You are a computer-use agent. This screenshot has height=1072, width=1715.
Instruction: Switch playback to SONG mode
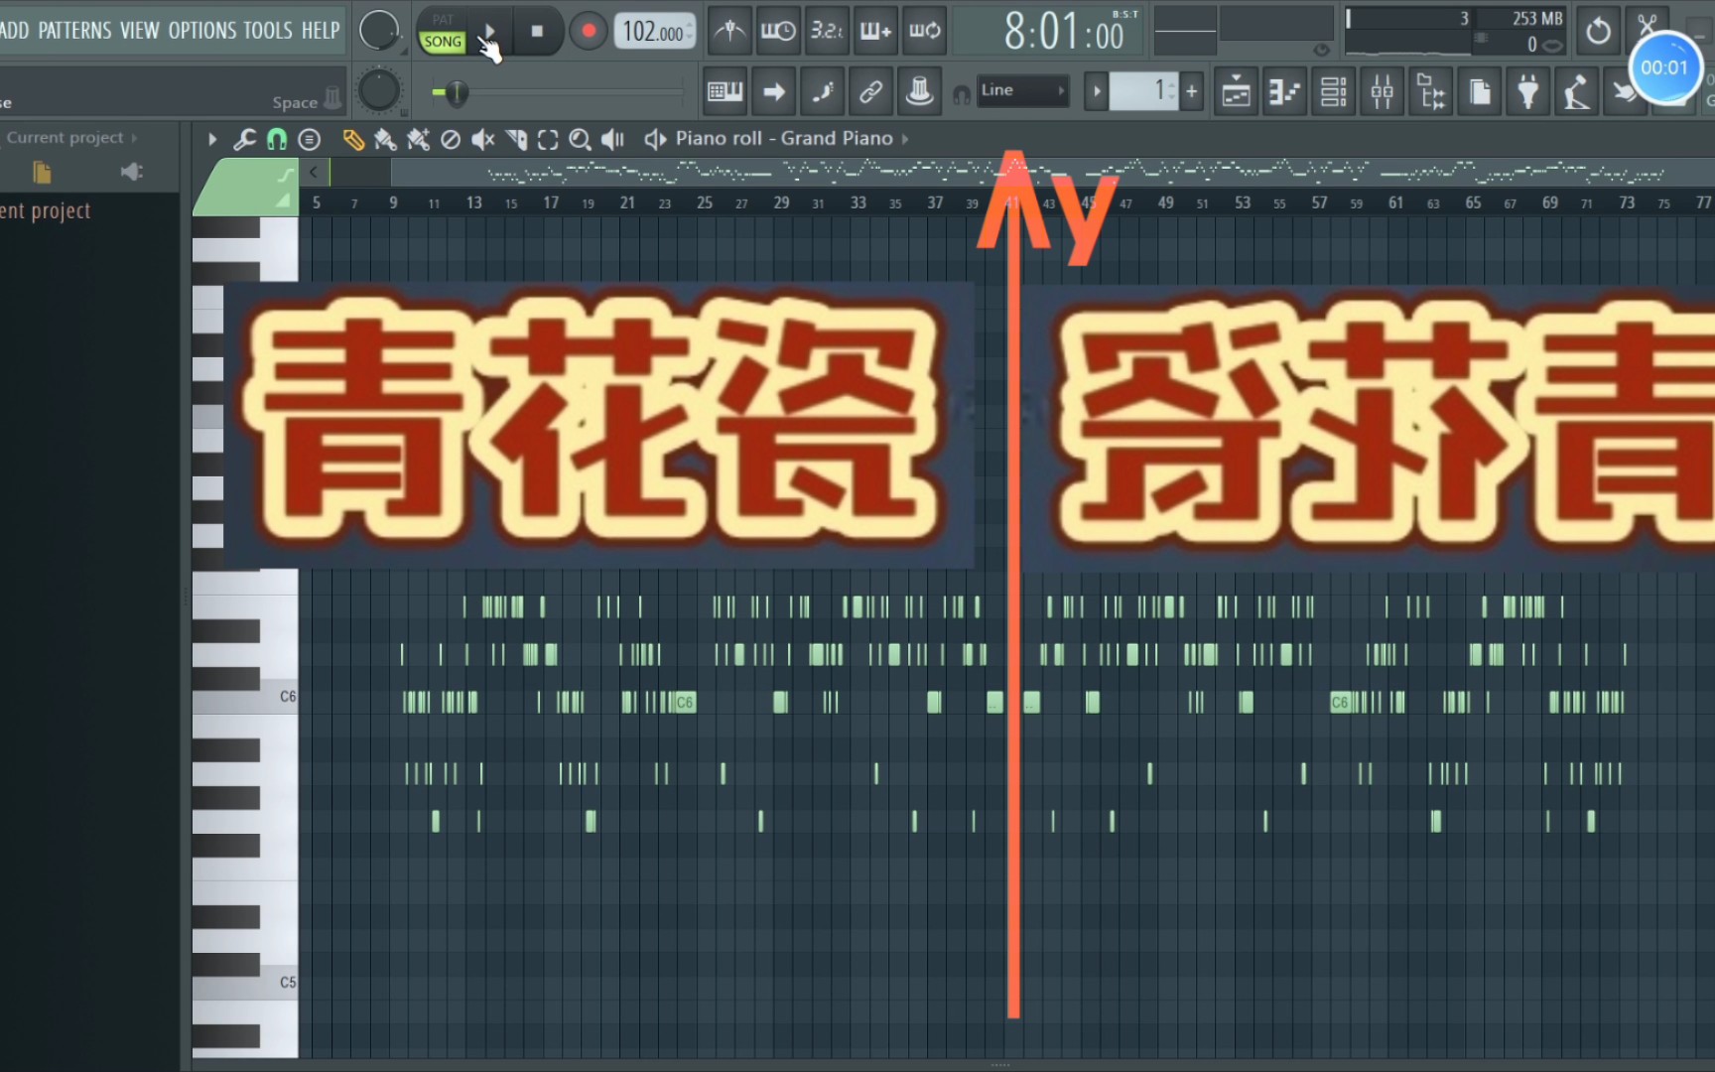point(443,42)
